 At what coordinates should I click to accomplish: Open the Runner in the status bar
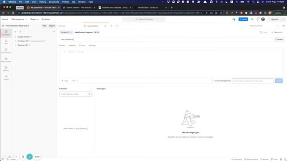coord(265,159)
